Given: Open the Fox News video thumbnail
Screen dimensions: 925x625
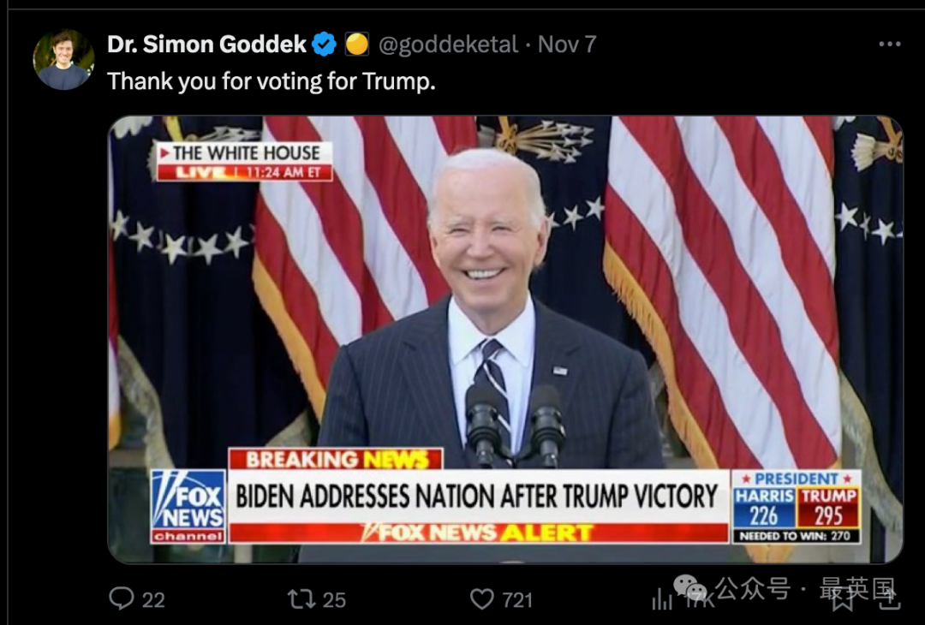Looking at the screenshot, I should click(x=505, y=340).
